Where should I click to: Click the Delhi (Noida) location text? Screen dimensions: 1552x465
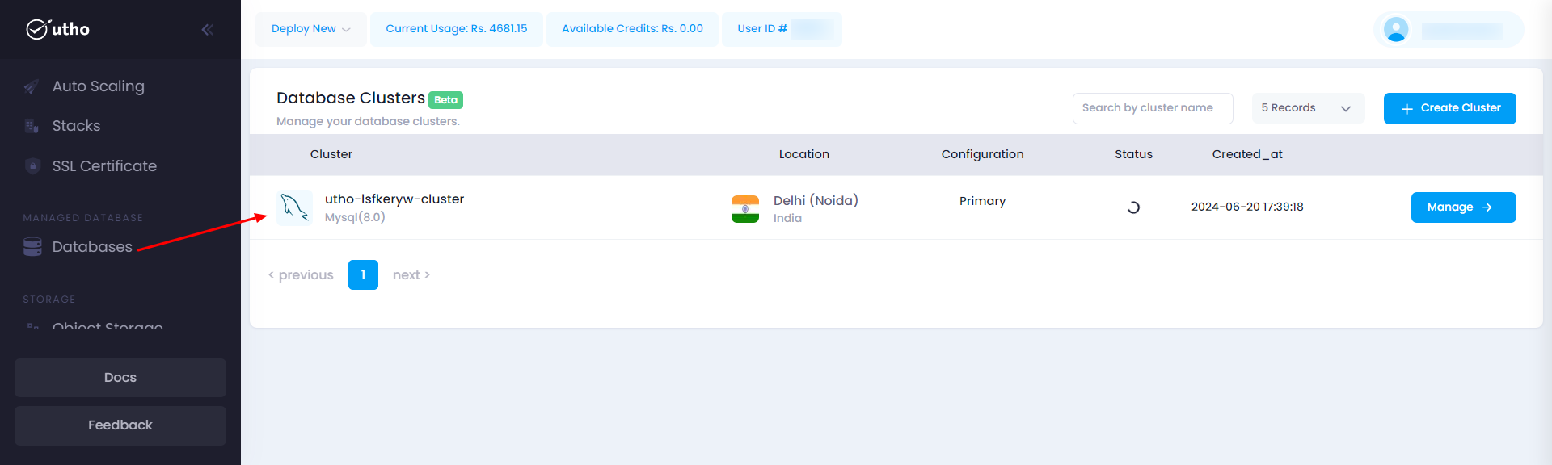click(x=816, y=200)
